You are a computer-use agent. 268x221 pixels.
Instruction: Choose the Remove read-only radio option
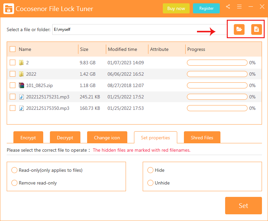coord(14,183)
